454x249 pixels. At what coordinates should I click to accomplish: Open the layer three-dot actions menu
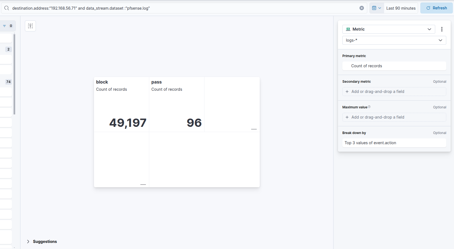point(442,29)
